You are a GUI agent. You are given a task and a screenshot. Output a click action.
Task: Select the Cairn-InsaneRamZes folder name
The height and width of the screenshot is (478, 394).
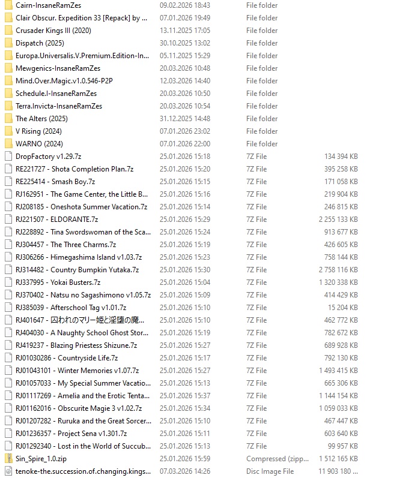point(49,5)
